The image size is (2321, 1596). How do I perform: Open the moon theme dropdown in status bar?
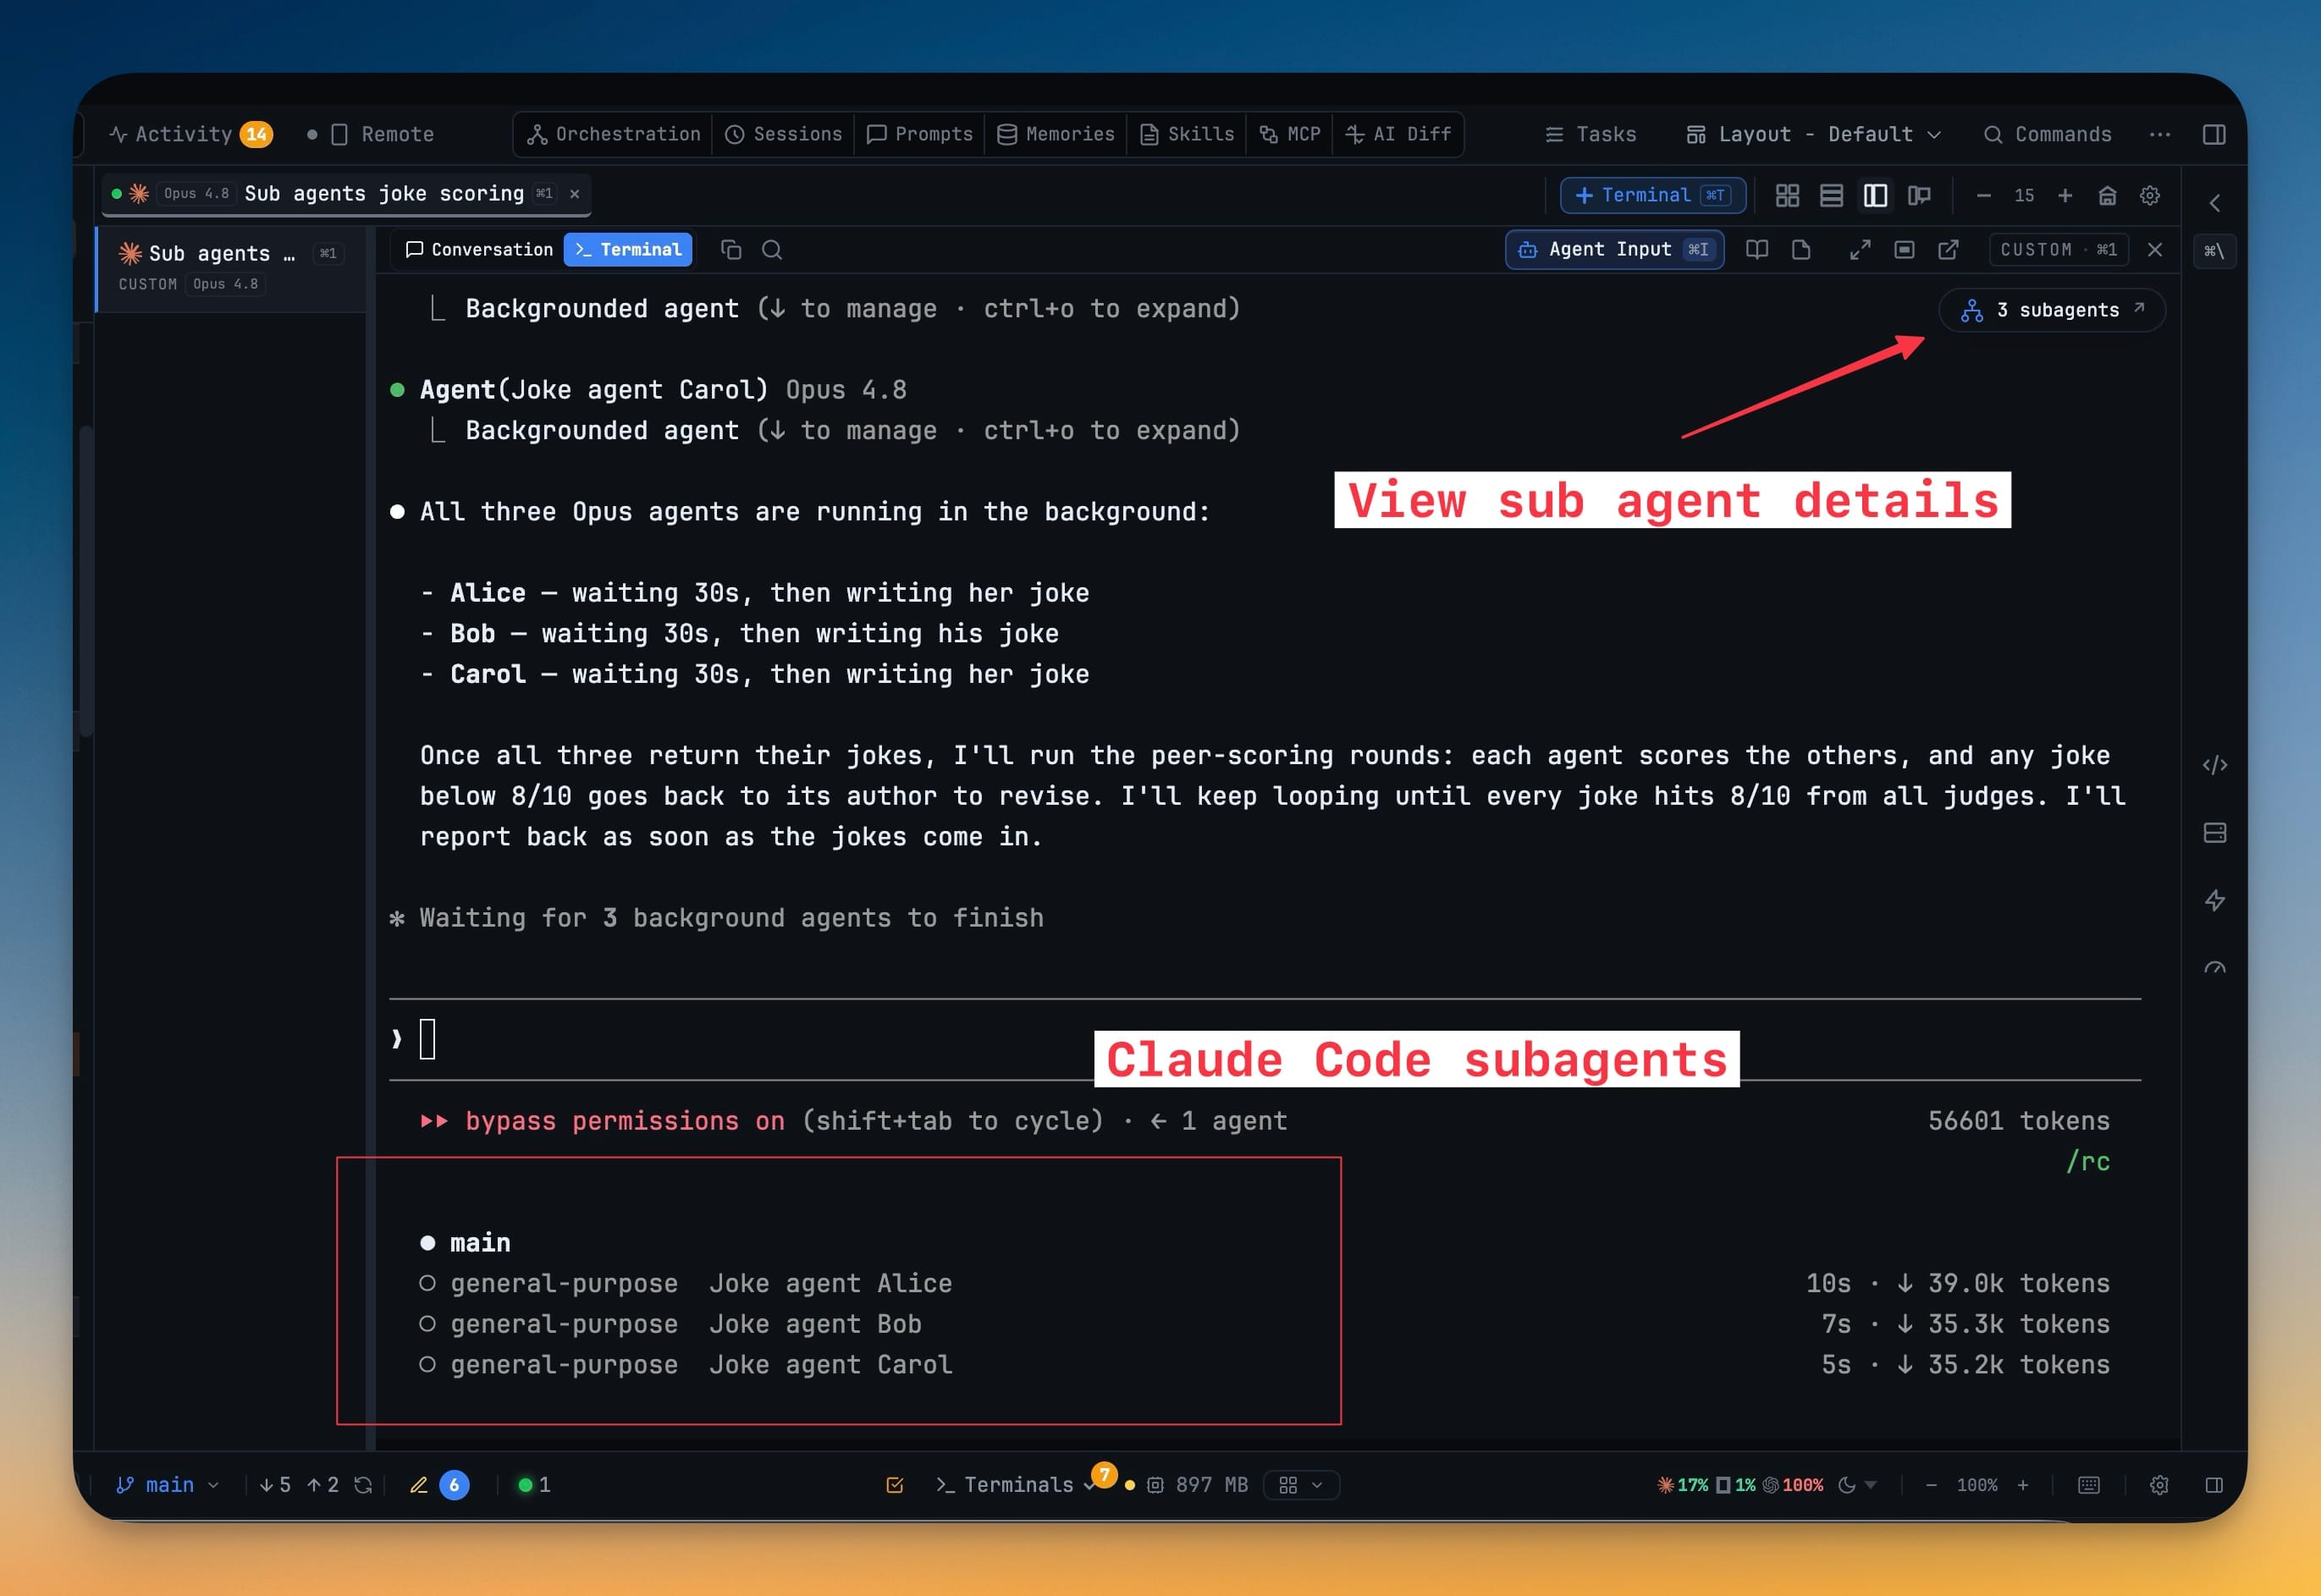click(x=1857, y=1485)
